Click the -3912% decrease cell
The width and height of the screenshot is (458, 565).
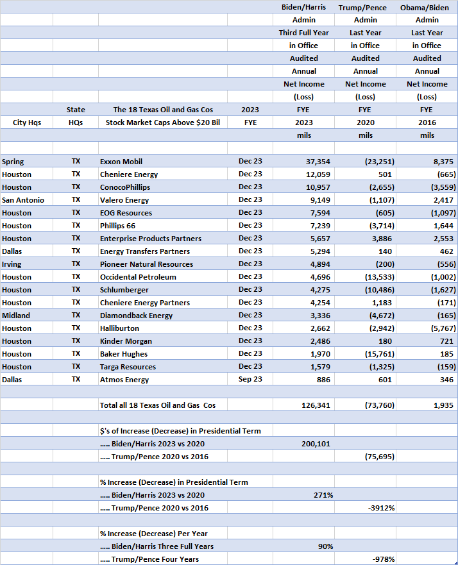(x=365, y=508)
